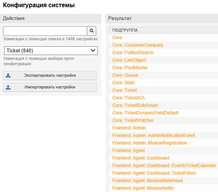This screenshot has height=192, width=218.
Task: Open Frontend::Agent::Dashboard::TicketFilters link
Action: point(154,173)
